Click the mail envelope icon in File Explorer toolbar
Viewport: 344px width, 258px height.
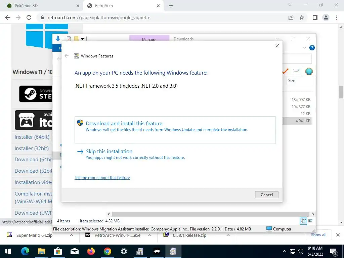[x=296, y=71]
